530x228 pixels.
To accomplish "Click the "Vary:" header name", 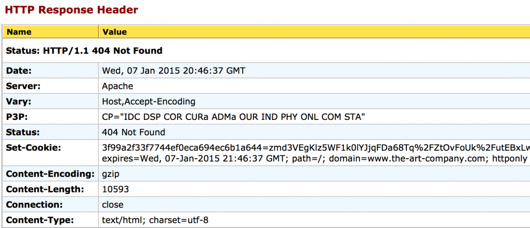I will click(19, 101).
